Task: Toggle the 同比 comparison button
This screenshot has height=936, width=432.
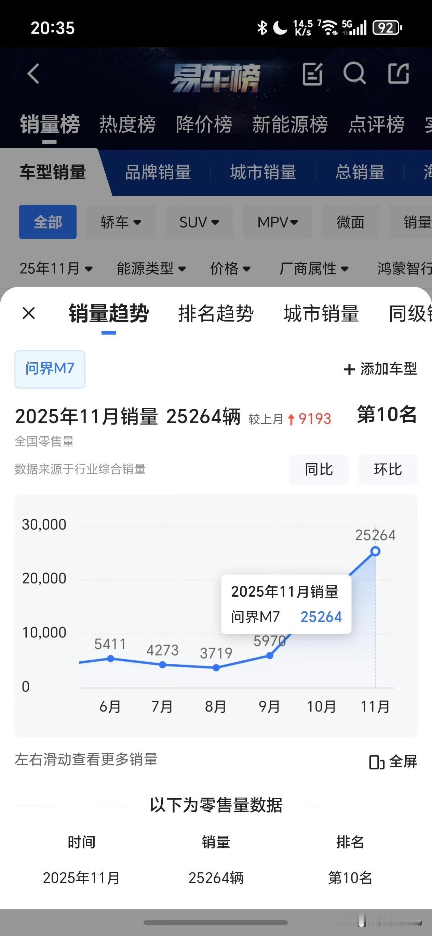Action: [319, 469]
